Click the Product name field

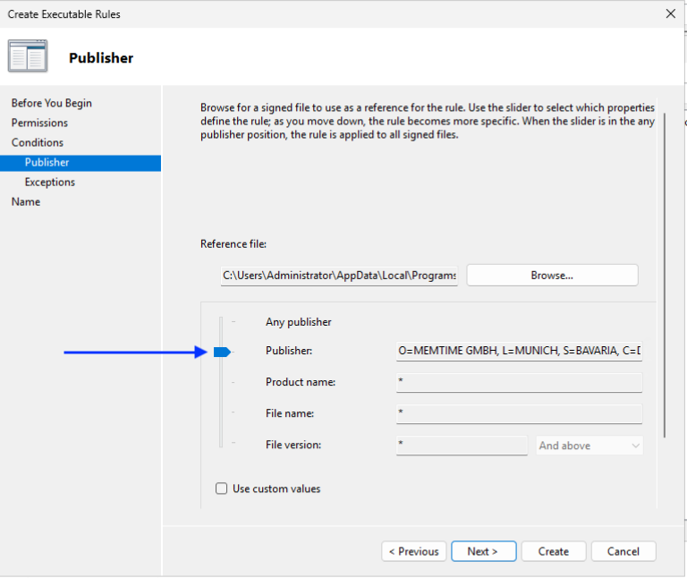click(519, 383)
